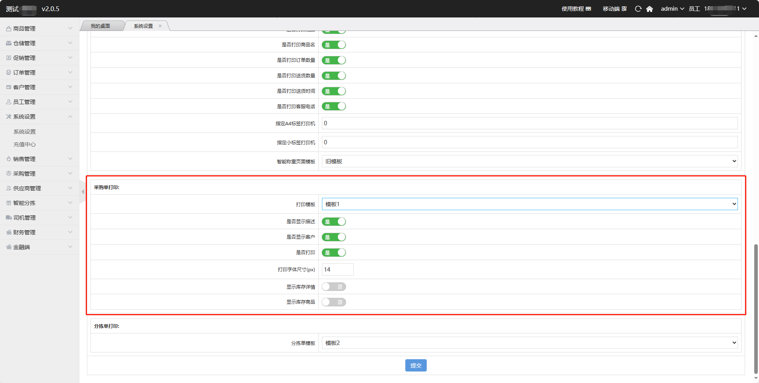
Task: Open the 智能称重页面模板 dropdown
Action: [x=529, y=161]
